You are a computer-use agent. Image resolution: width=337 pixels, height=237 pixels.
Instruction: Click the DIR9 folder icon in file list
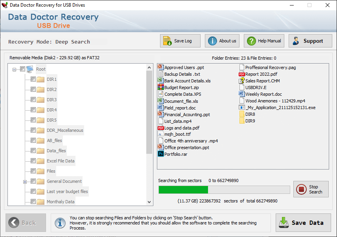pos(242,121)
